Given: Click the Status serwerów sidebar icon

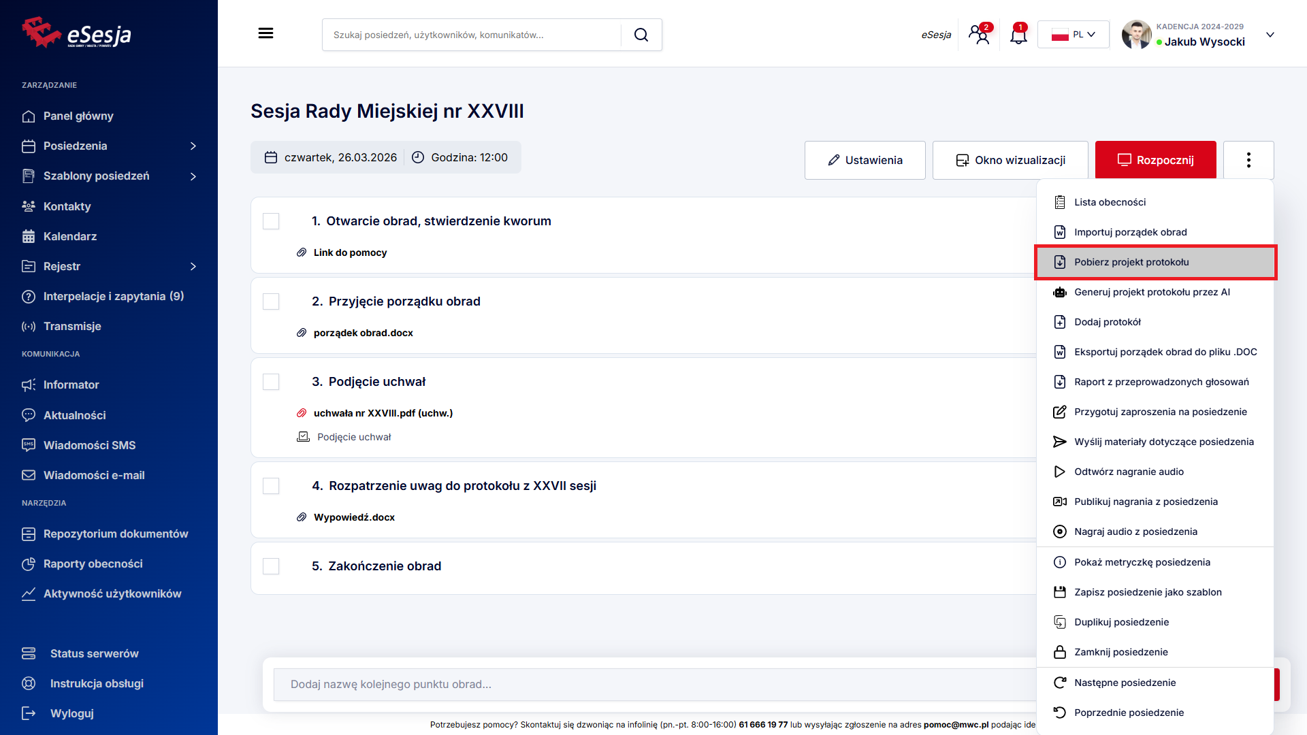Looking at the screenshot, I should coord(29,653).
